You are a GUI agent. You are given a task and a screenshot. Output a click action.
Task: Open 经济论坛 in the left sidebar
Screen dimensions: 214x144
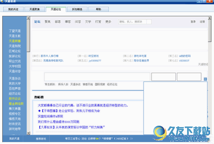click(15, 94)
